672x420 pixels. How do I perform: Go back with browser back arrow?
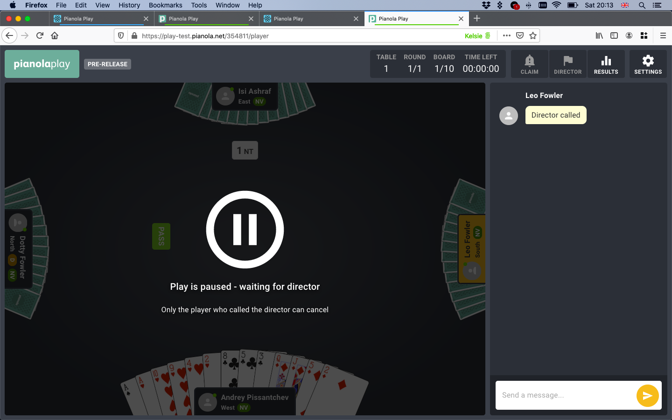(9, 35)
